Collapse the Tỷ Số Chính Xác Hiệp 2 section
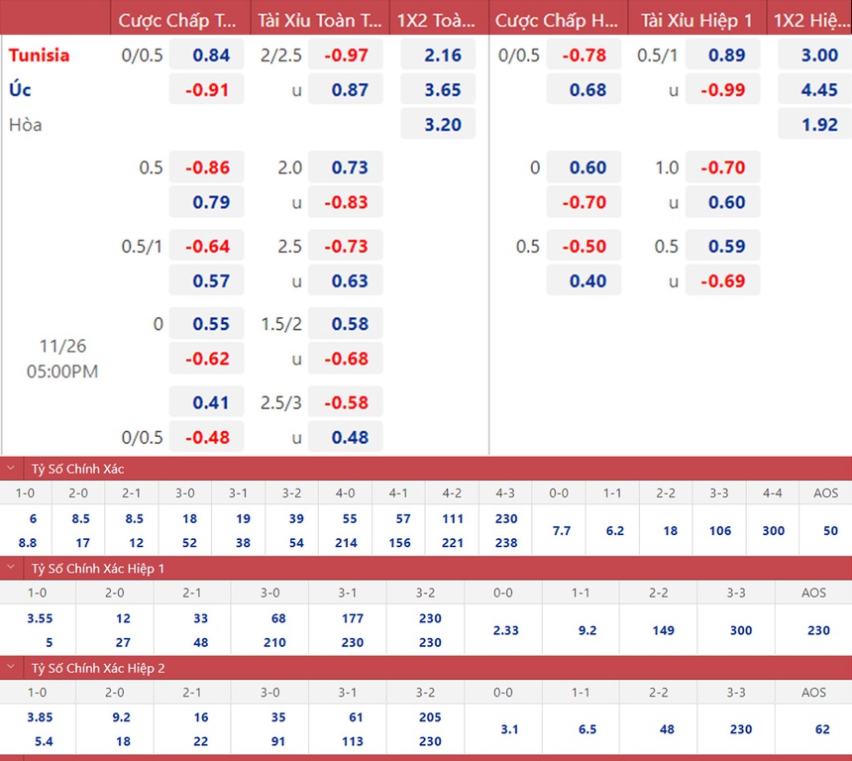This screenshot has height=761, width=852. click(x=11, y=668)
